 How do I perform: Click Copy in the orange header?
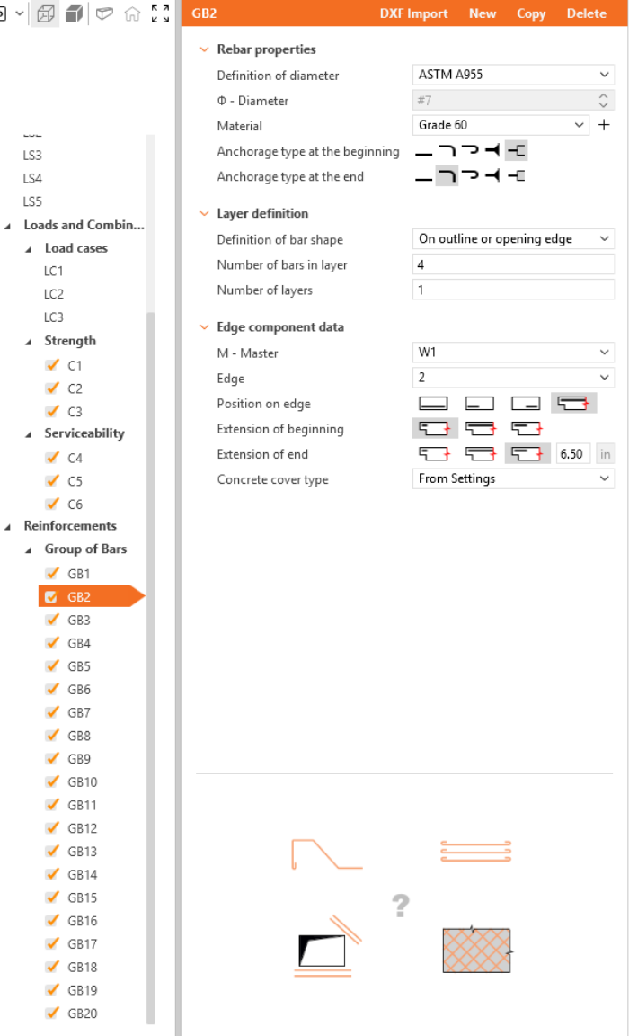click(x=531, y=13)
